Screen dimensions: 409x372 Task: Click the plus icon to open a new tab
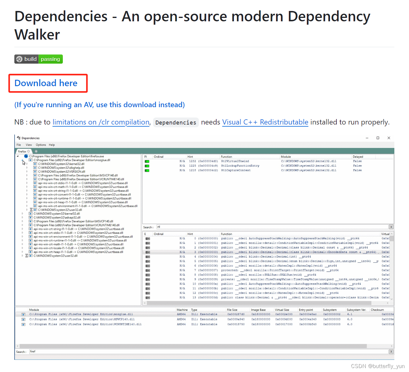pos(36,151)
